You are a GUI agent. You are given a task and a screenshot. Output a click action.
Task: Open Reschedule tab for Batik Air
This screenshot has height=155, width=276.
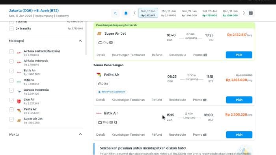[x=177, y=134]
